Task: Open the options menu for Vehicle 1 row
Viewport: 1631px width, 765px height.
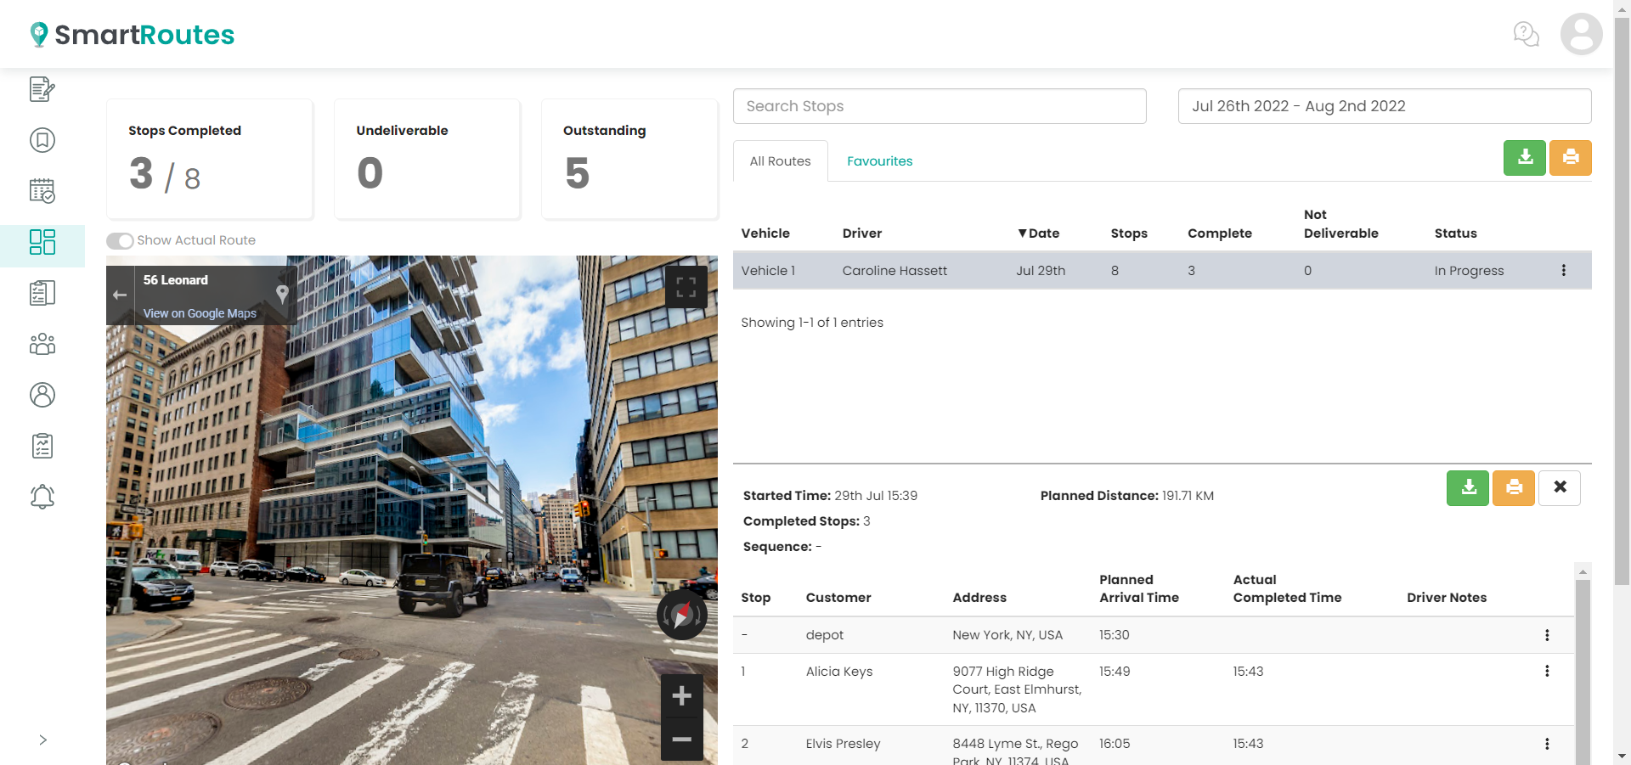Action: 1563,270
